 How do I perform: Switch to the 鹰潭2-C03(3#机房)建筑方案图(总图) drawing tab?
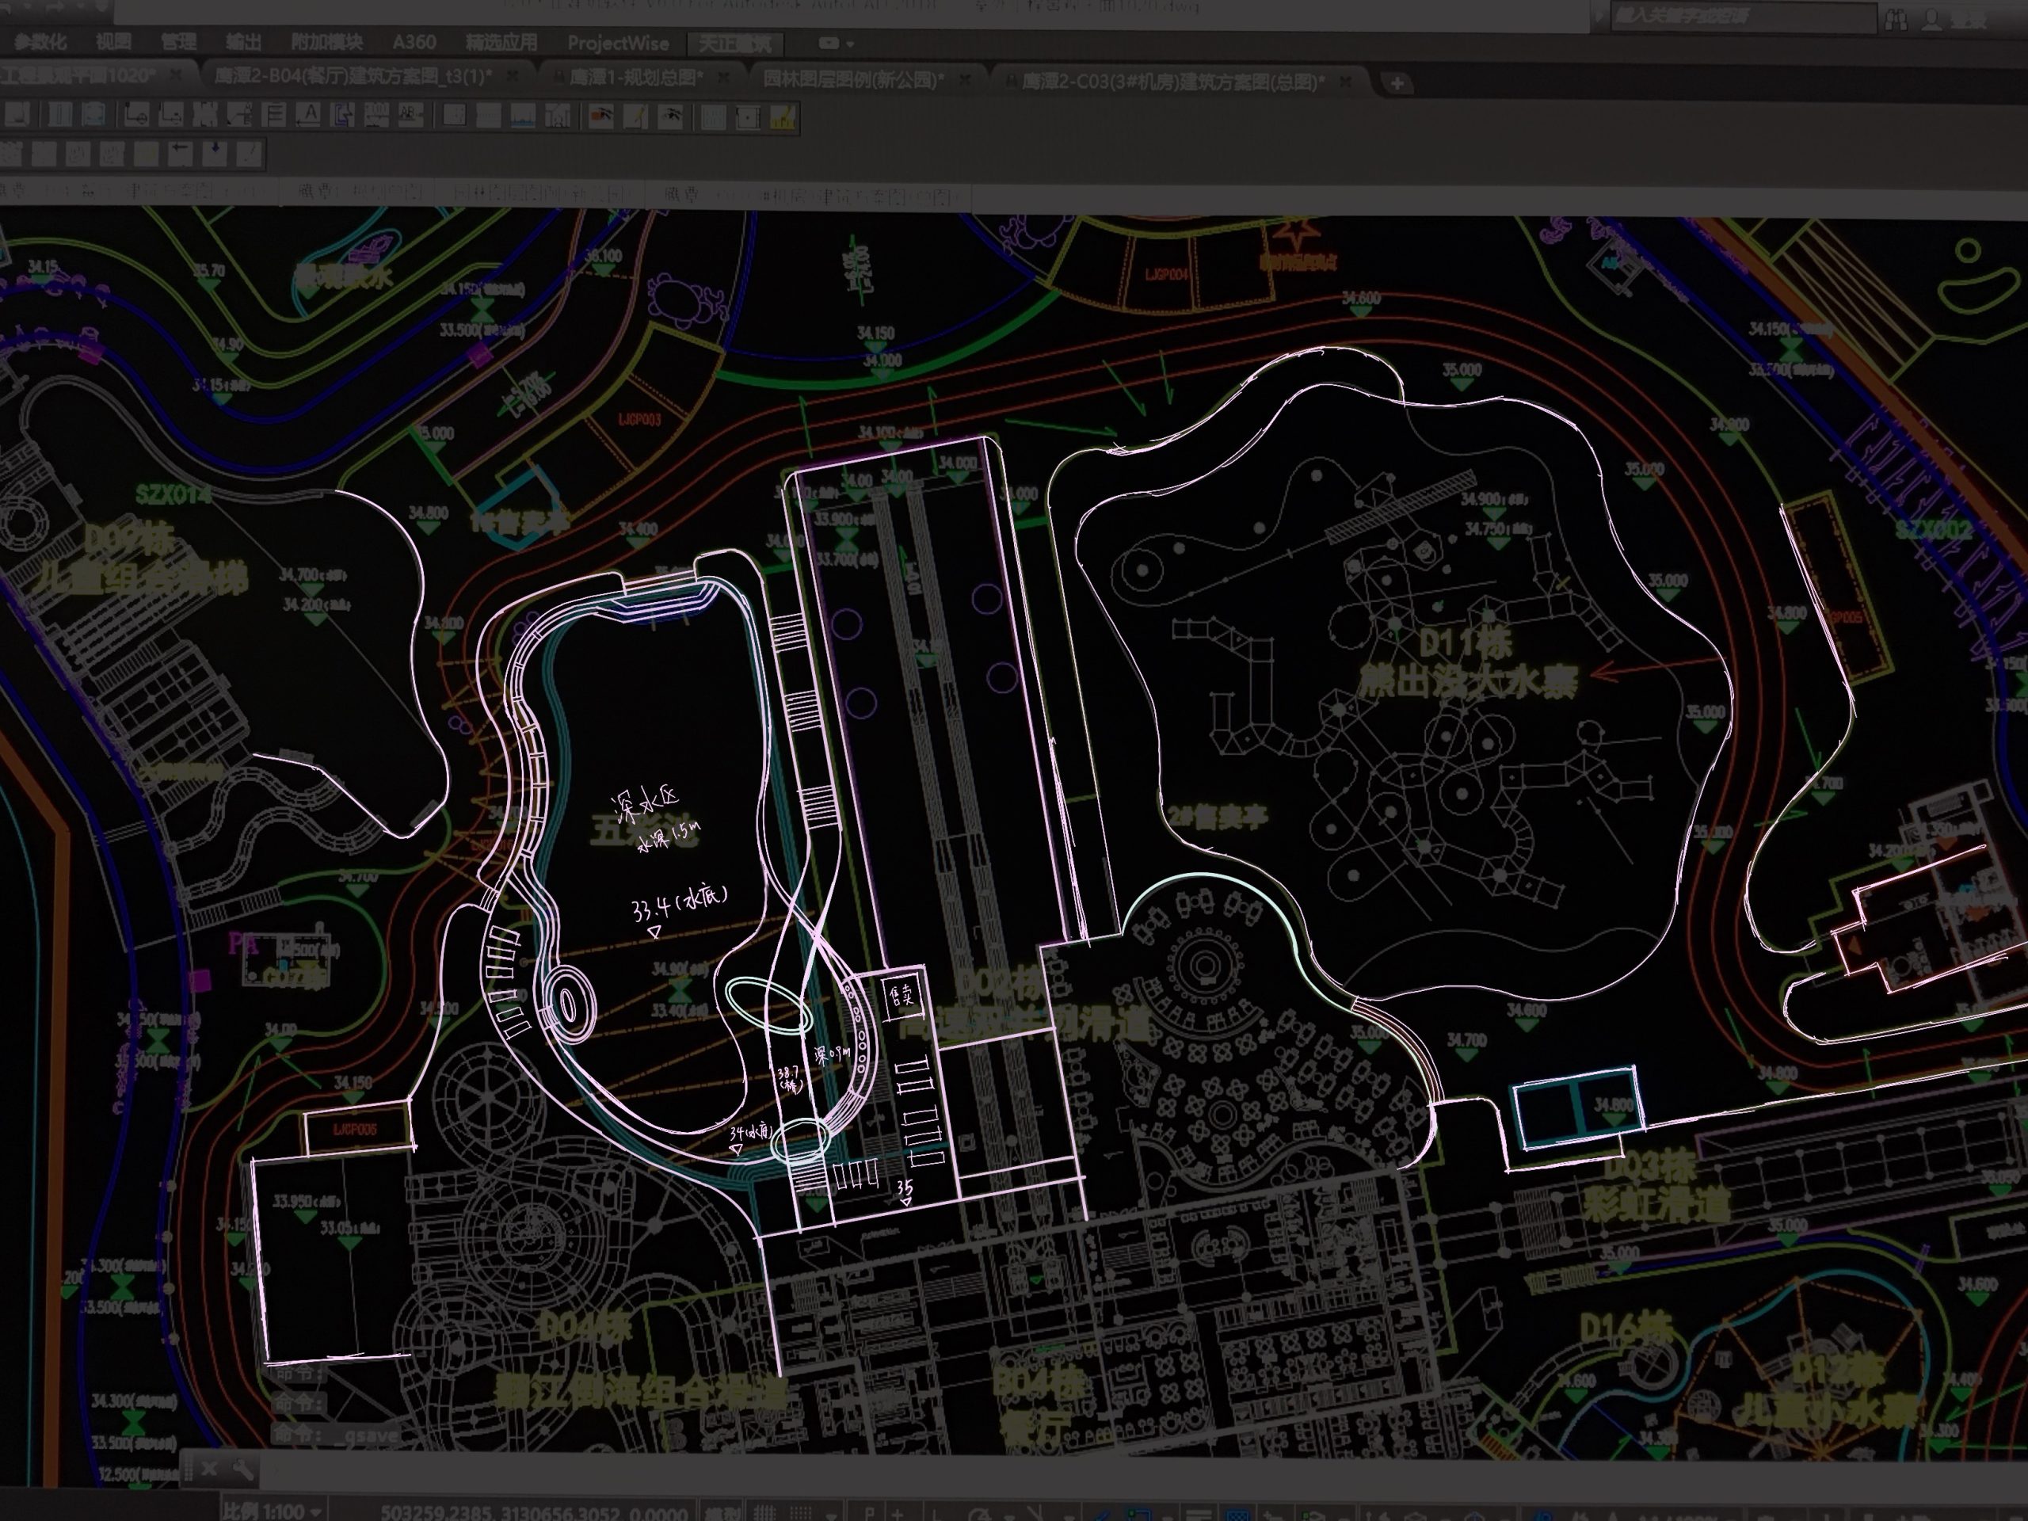pos(1172,82)
